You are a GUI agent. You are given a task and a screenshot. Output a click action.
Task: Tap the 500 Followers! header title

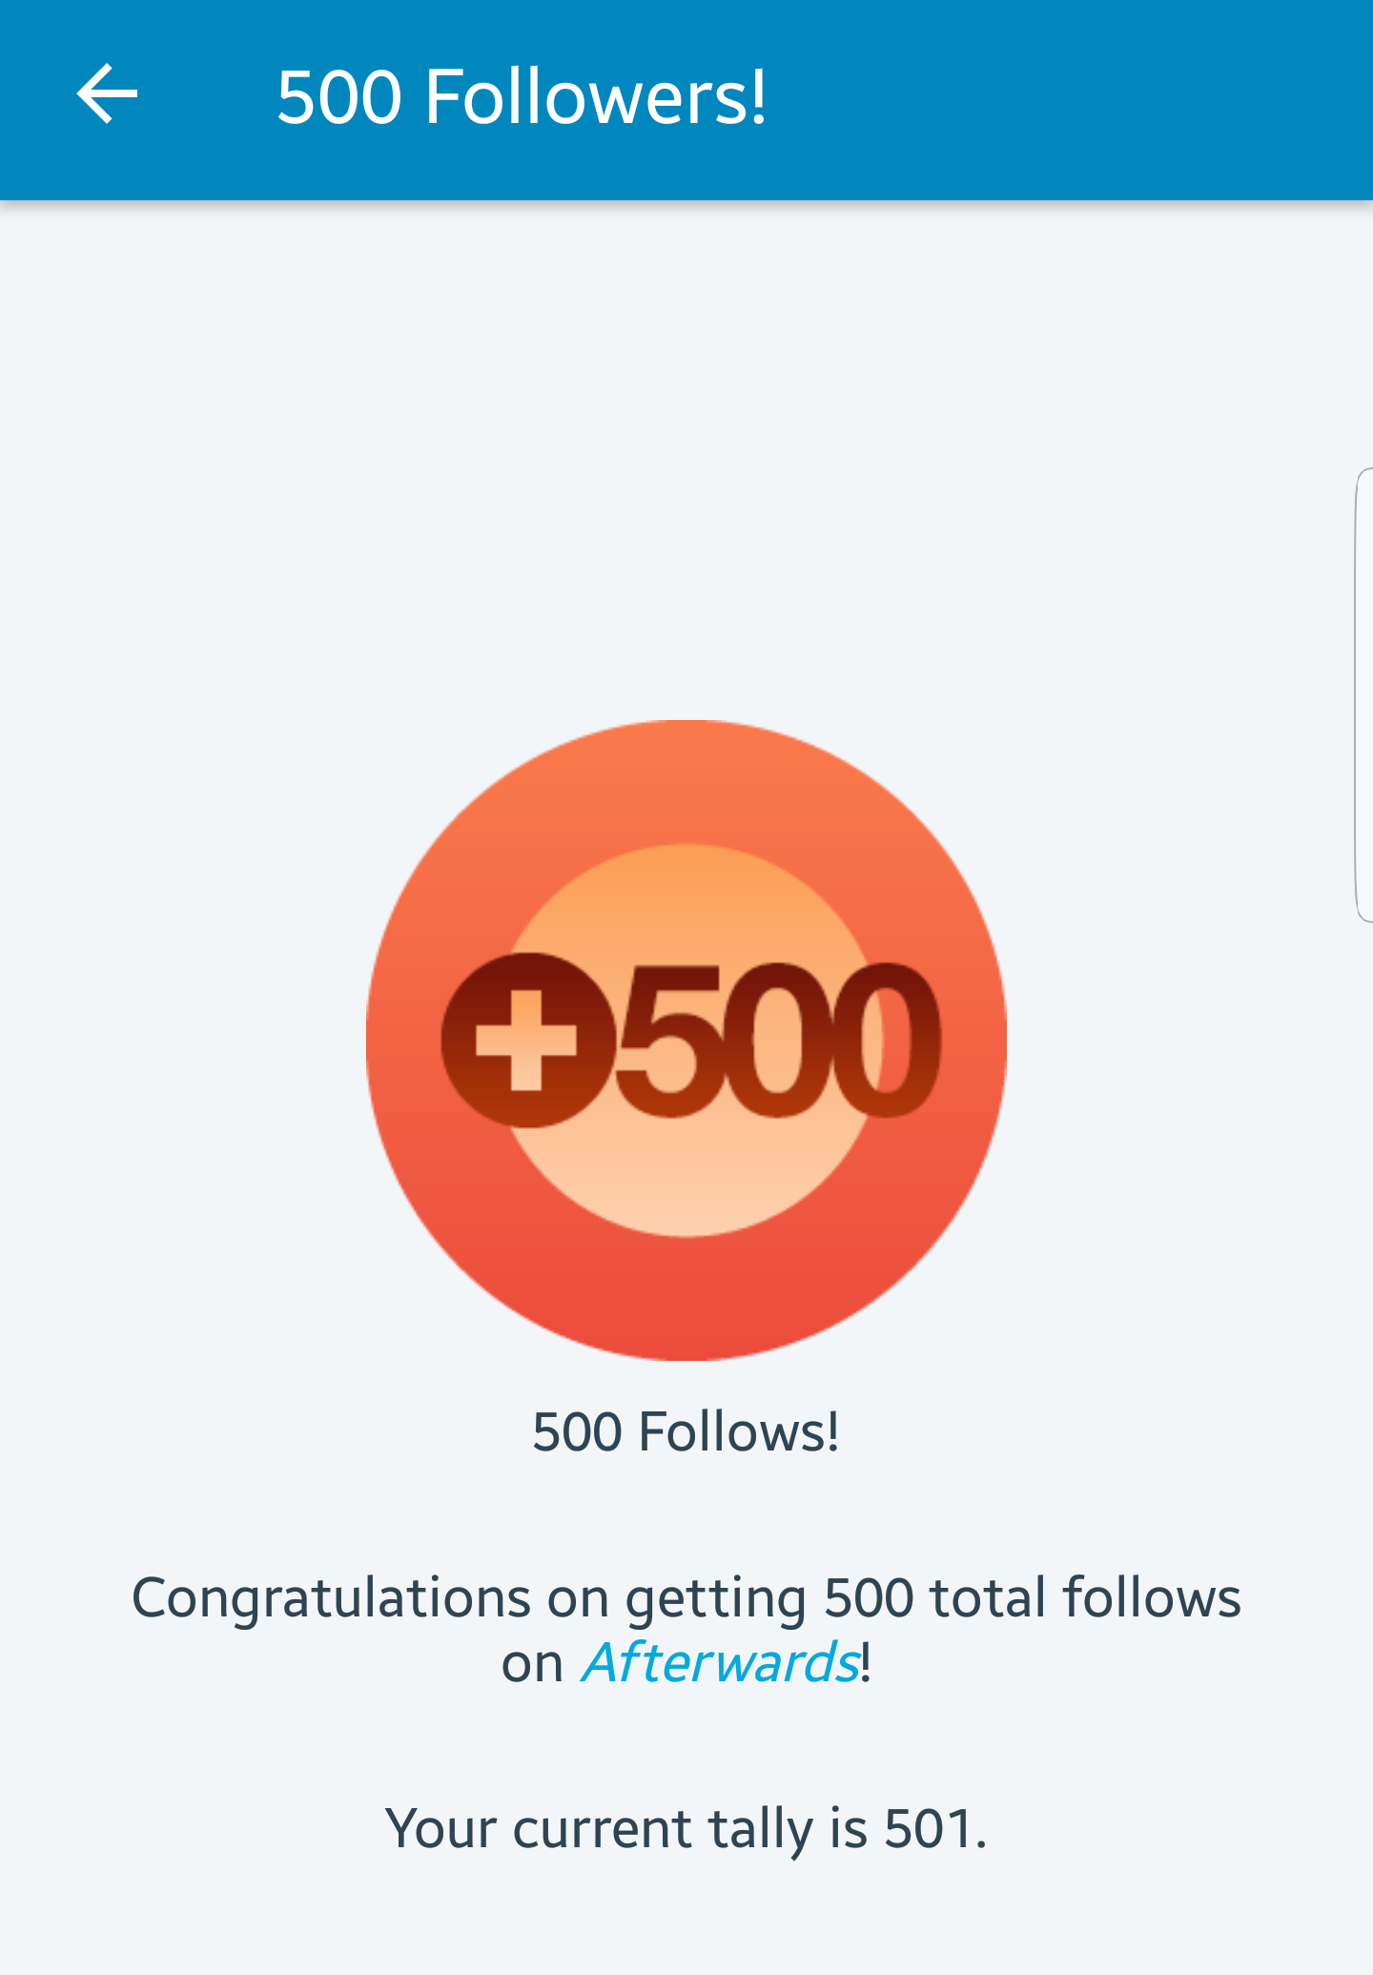(522, 96)
